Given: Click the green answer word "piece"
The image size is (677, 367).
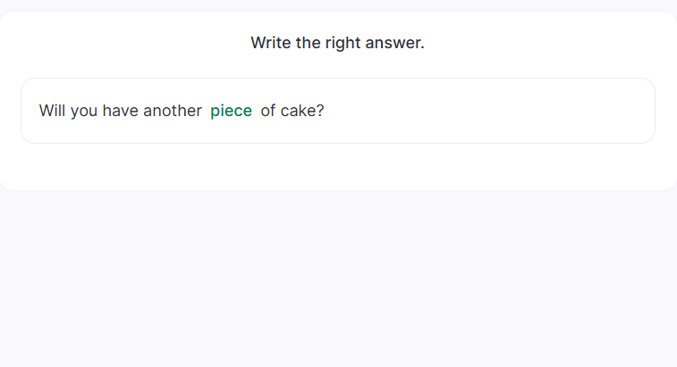Looking at the screenshot, I should tap(231, 111).
